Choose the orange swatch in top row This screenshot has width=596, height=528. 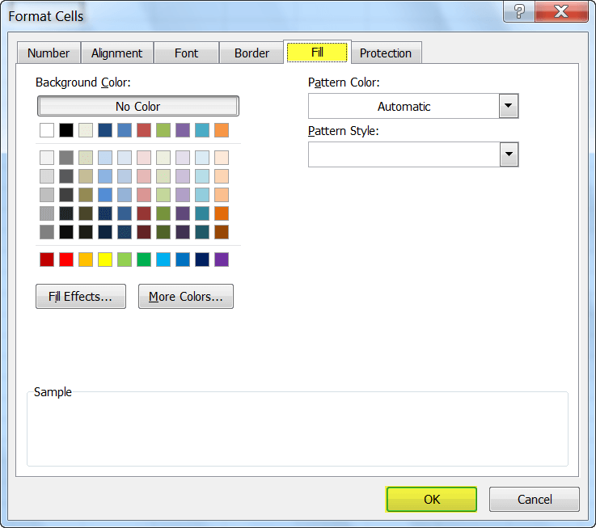222,130
